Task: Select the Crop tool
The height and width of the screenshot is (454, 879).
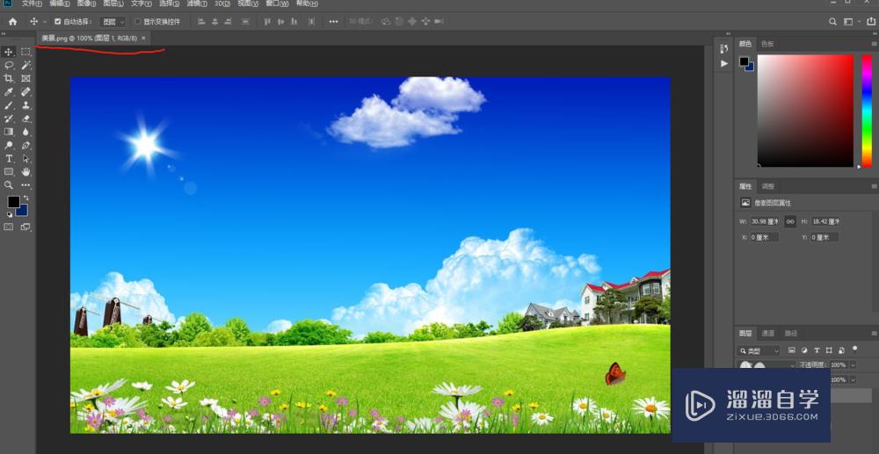Action: [9, 79]
